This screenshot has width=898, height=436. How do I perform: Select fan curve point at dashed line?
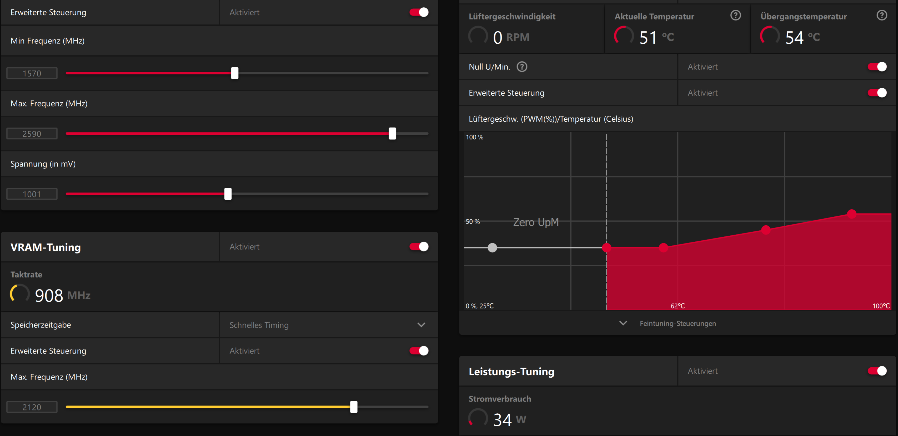pyautogui.click(x=606, y=248)
